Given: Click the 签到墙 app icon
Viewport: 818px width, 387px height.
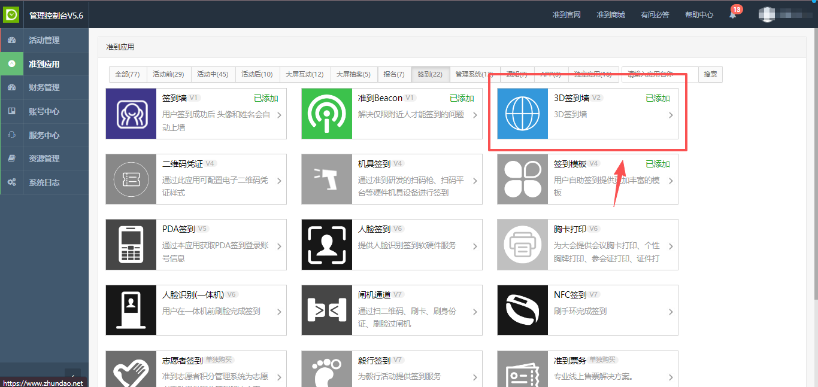Looking at the screenshot, I should [x=131, y=114].
